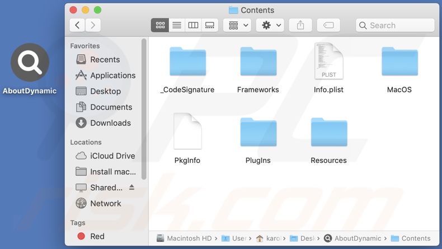Select the PlugIns folder icon
The height and width of the screenshot is (249, 442).
[258, 132]
